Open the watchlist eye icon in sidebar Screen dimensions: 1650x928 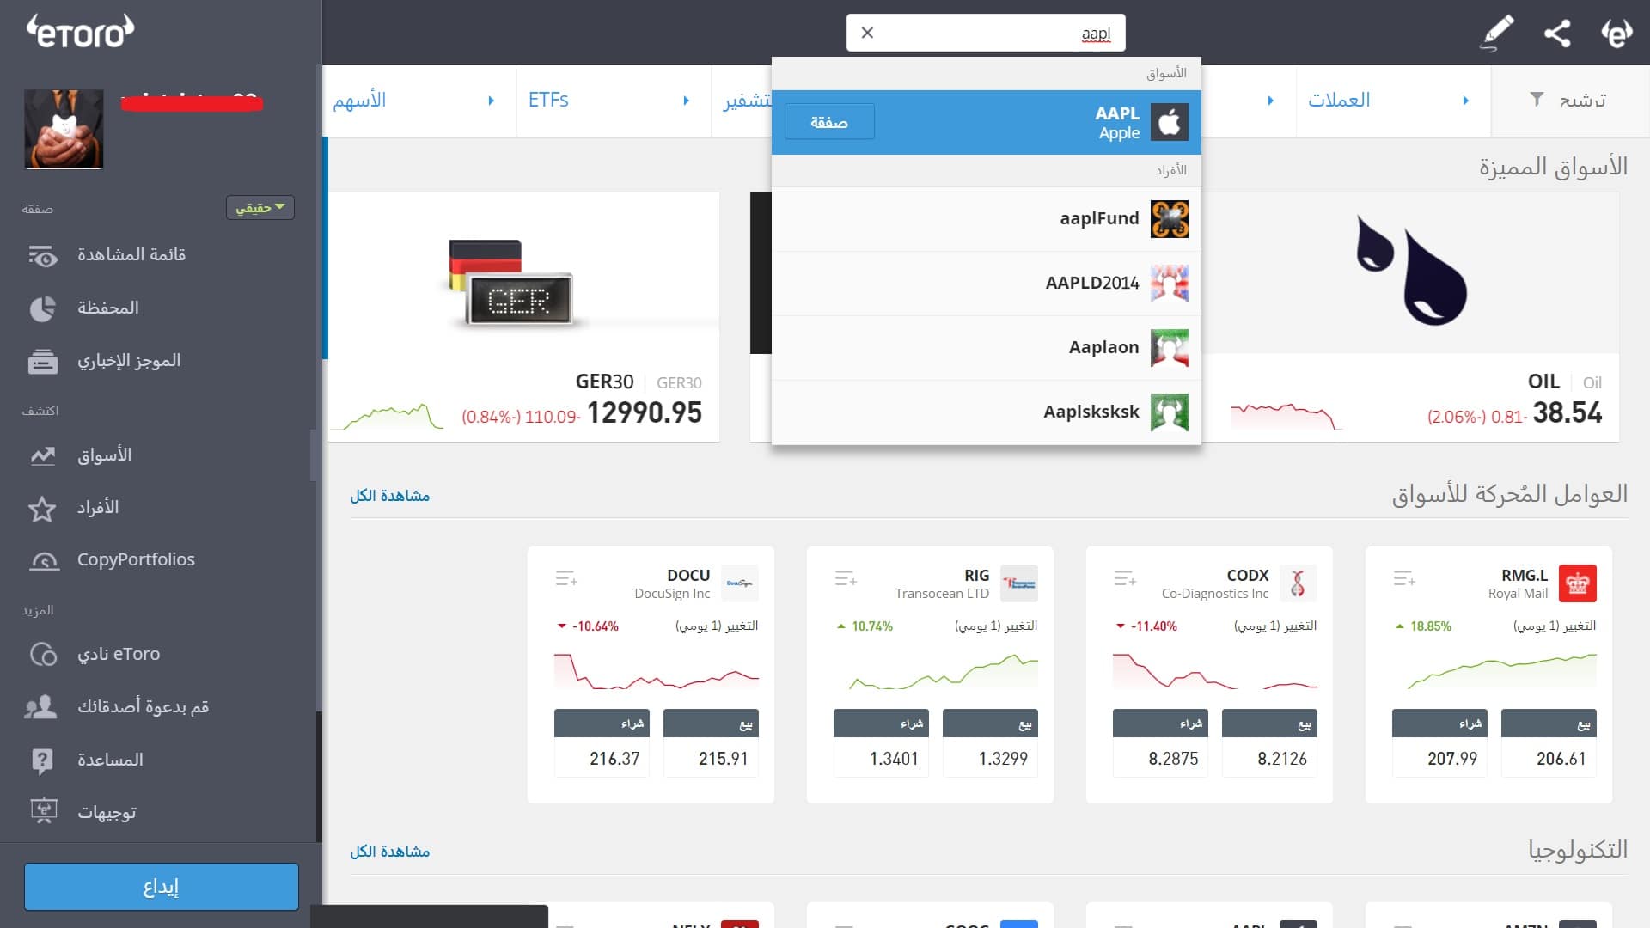42,255
